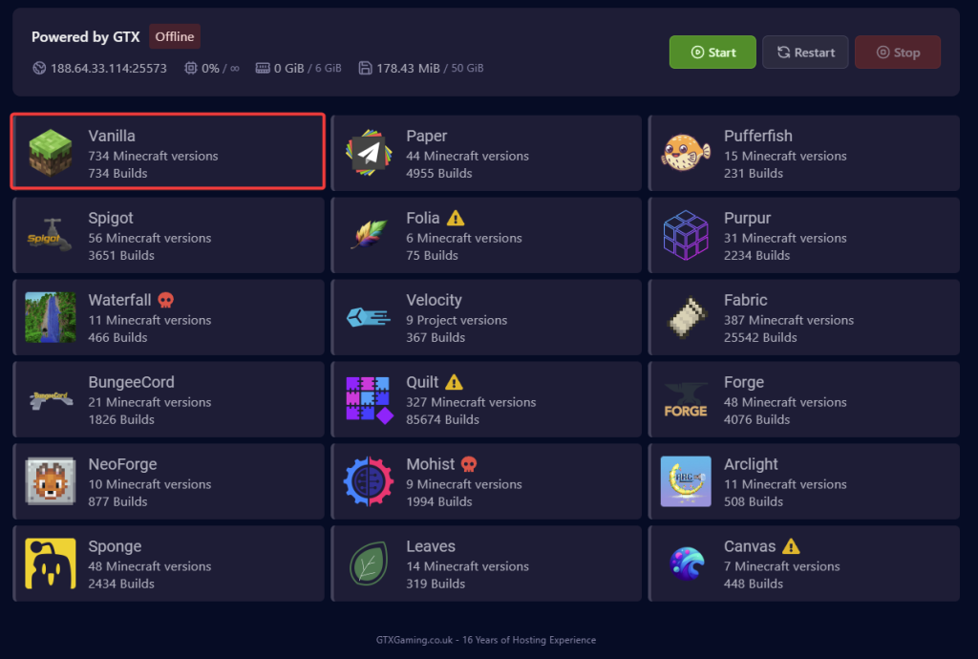Viewport: 978px width, 659px height.
Task: Click the Forge anvil logo
Action: coord(686,400)
